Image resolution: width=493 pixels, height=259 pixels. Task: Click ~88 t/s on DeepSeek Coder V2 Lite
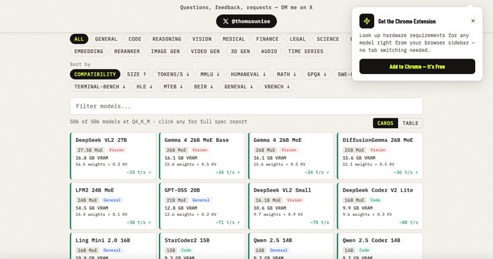tap(409, 223)
